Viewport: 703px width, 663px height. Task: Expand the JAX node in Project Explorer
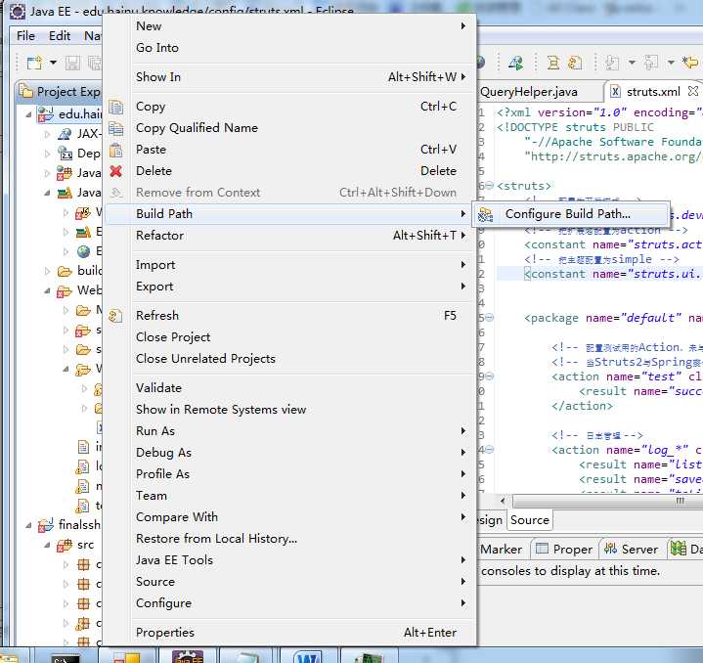(47, 134)
